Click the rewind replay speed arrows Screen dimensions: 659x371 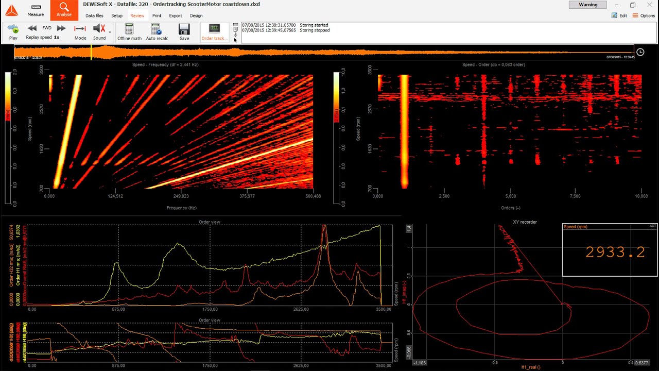coord(32,28)
